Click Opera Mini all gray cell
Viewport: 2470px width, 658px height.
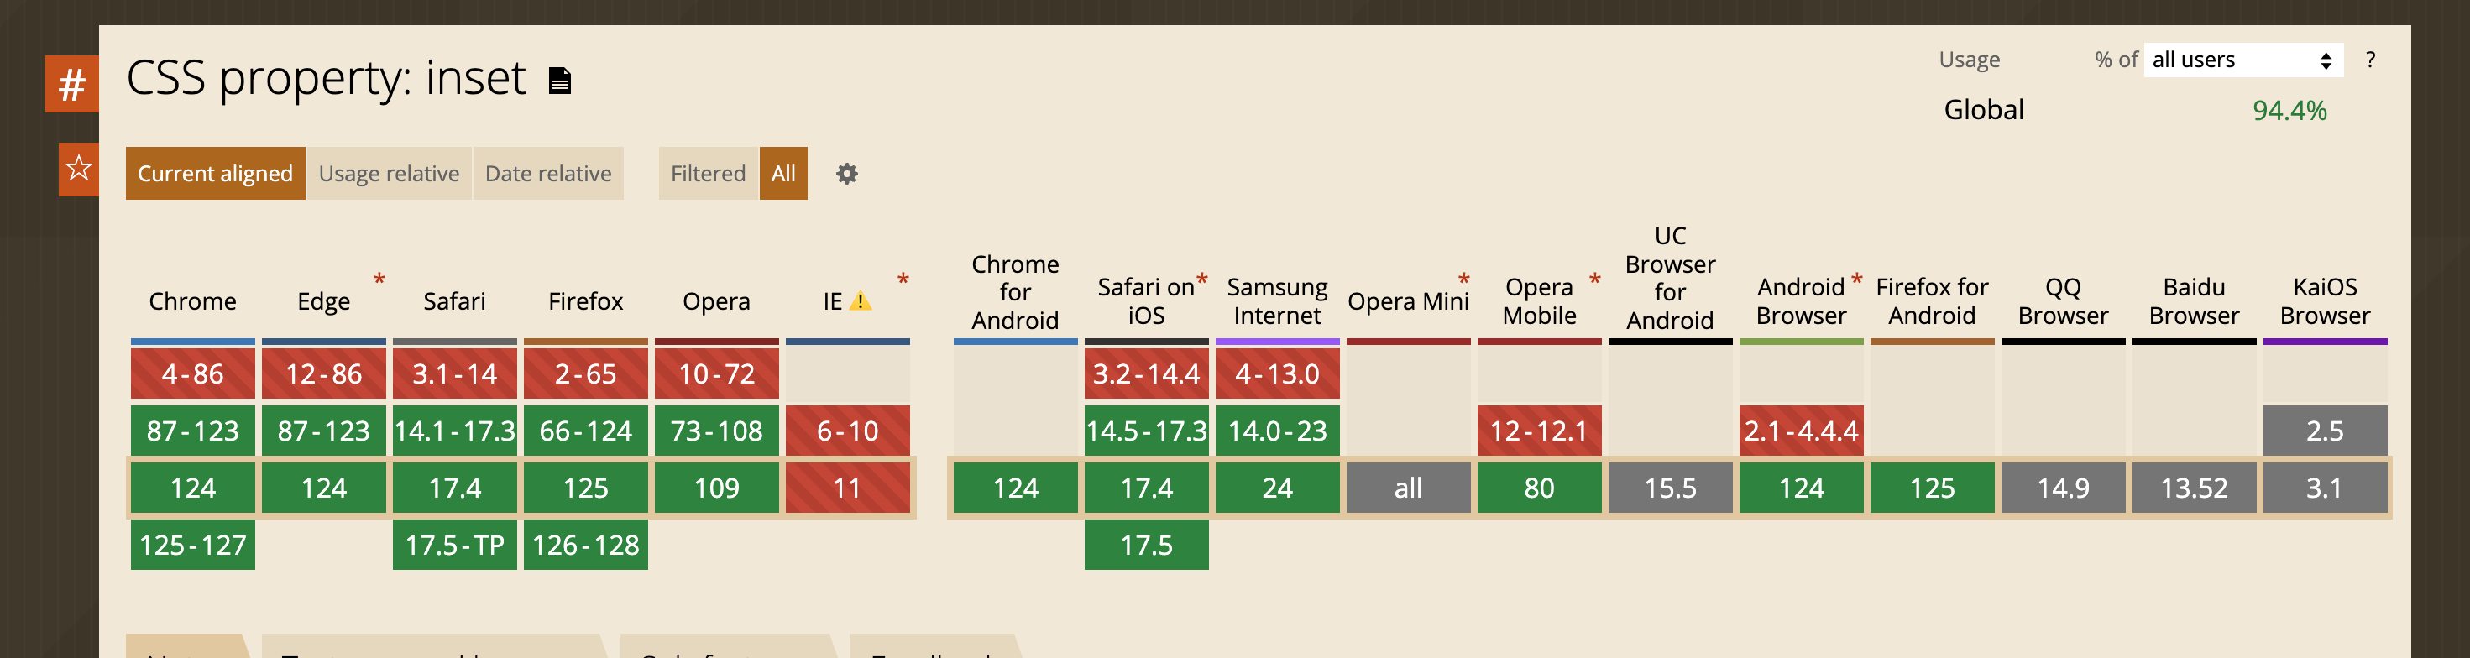(1408, 488)
